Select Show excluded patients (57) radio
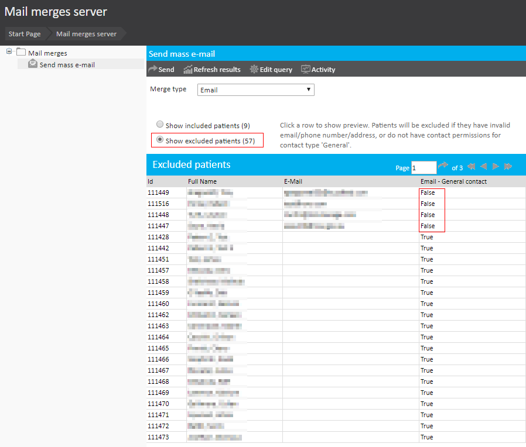 160,140
